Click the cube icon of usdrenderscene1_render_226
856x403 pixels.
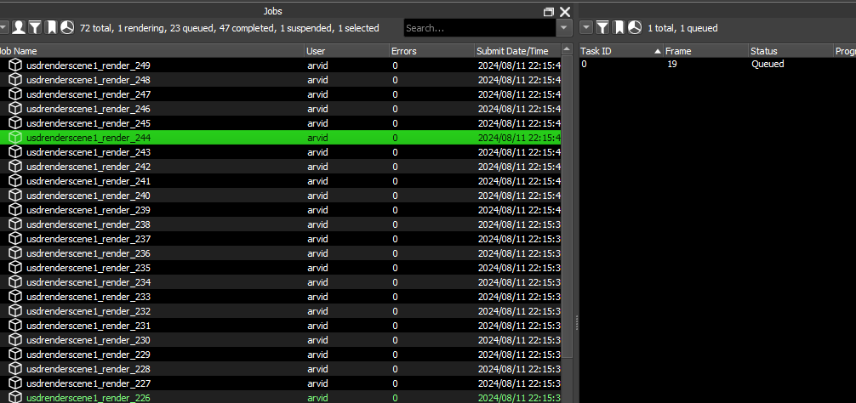tap(16, 398)
